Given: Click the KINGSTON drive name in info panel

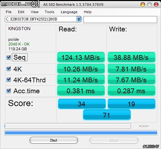Looking at the screenshot, I should [19, 29].
